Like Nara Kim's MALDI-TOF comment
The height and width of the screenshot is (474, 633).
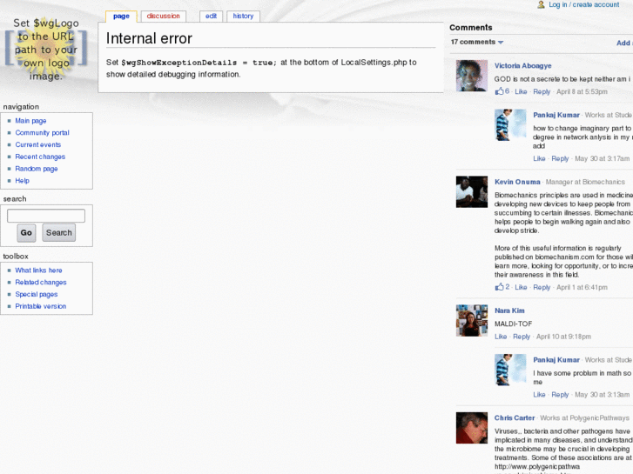pos(501,337)
